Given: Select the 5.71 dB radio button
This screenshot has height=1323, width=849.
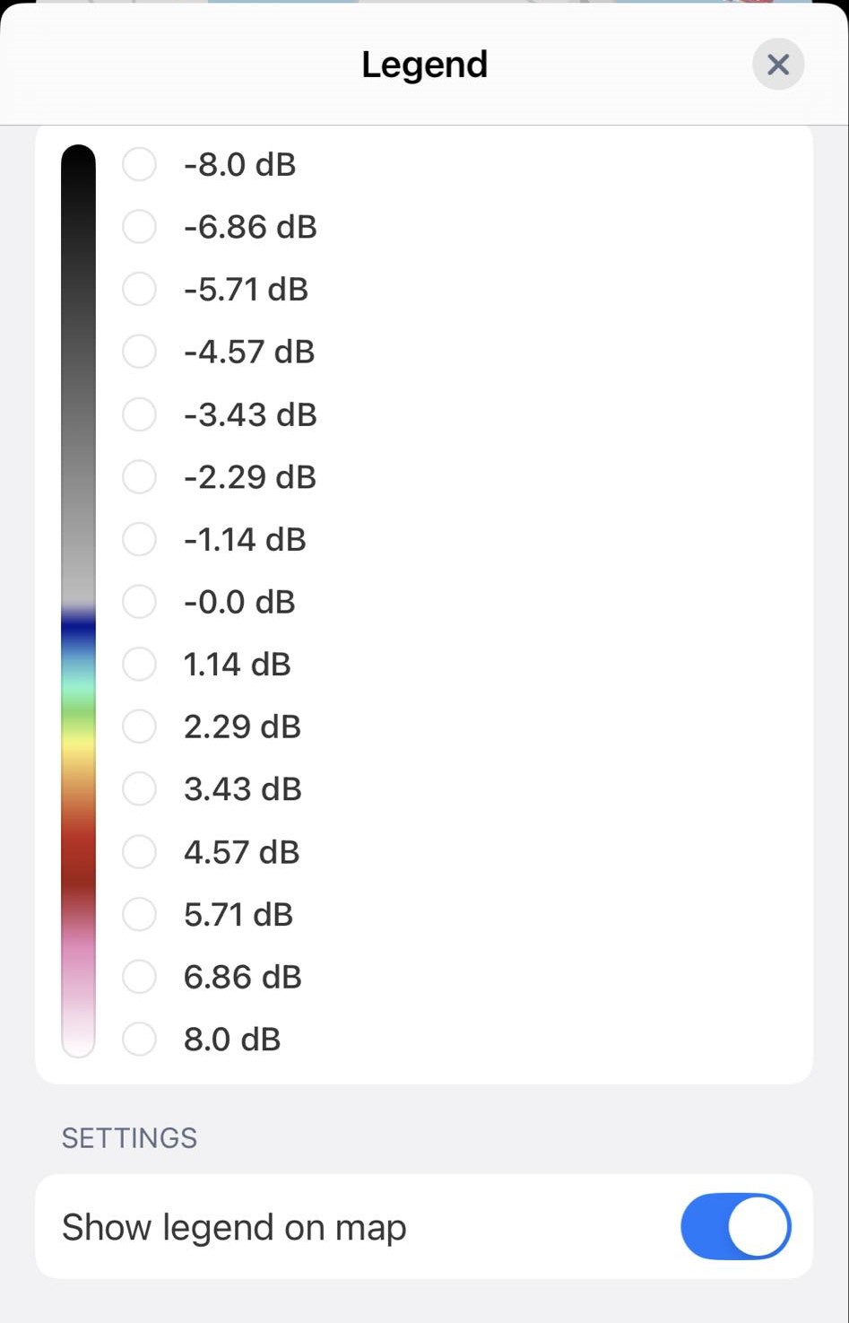Looking at the screenshot, I should coord(139,914).
